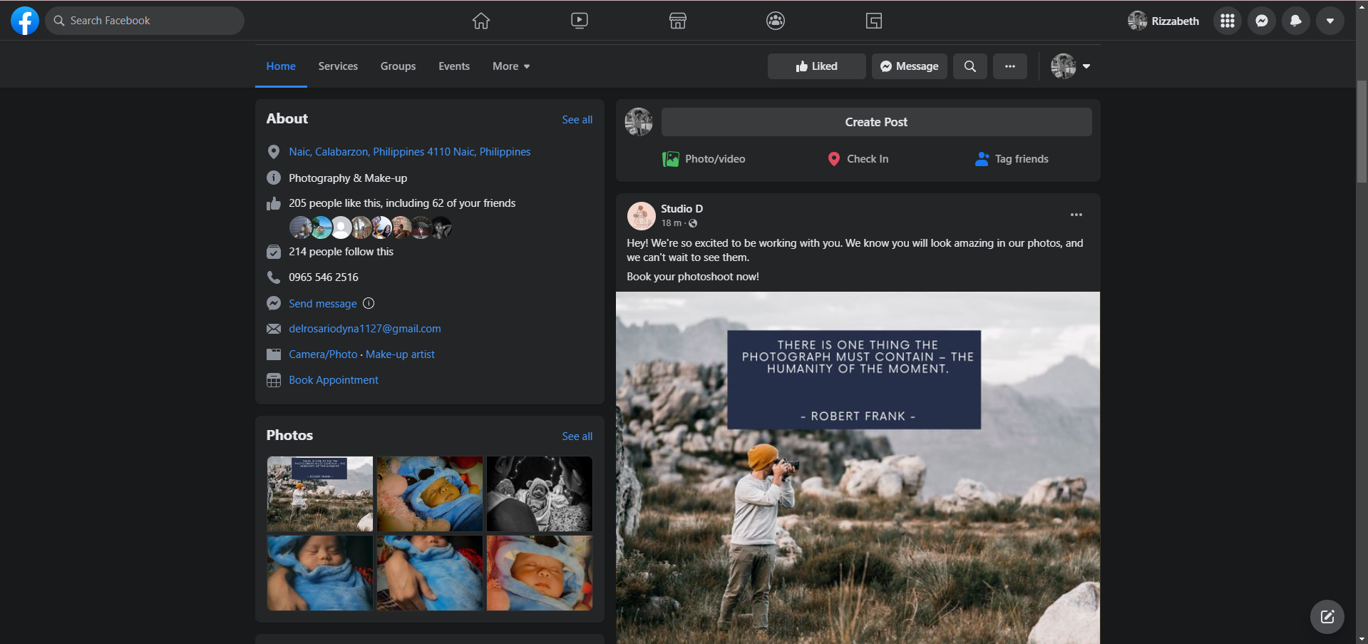
Task: Select the Services tab
Action: pos(338,66)
